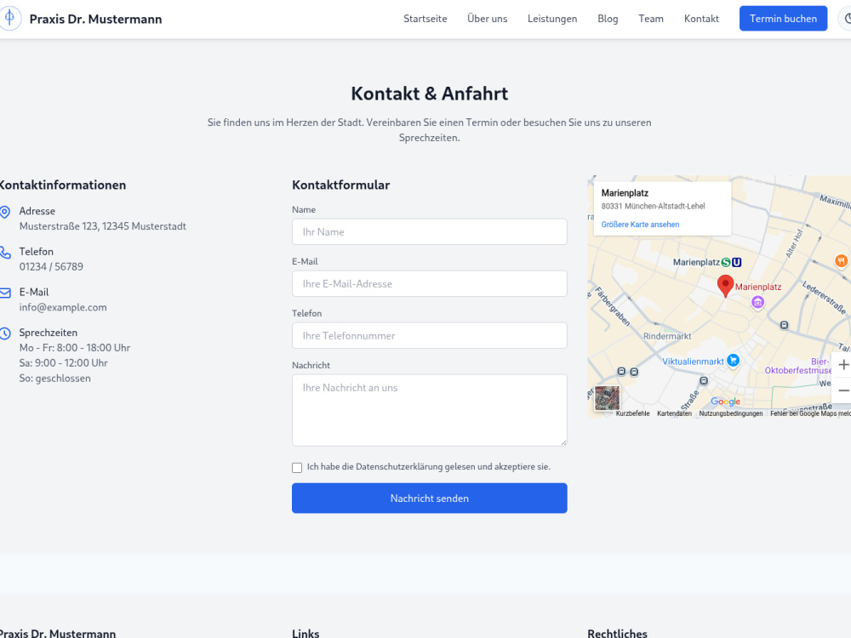Click Viktualienmarkt label on map
Viewport: 851px width, 638px height.
coord(693,362)
